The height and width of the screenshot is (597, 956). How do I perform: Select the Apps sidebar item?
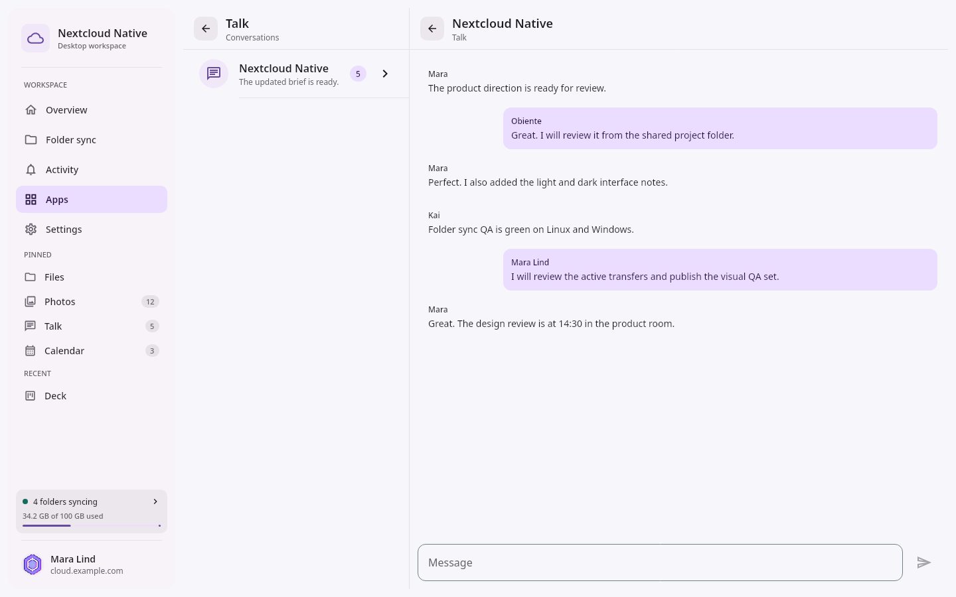point(92,200)
